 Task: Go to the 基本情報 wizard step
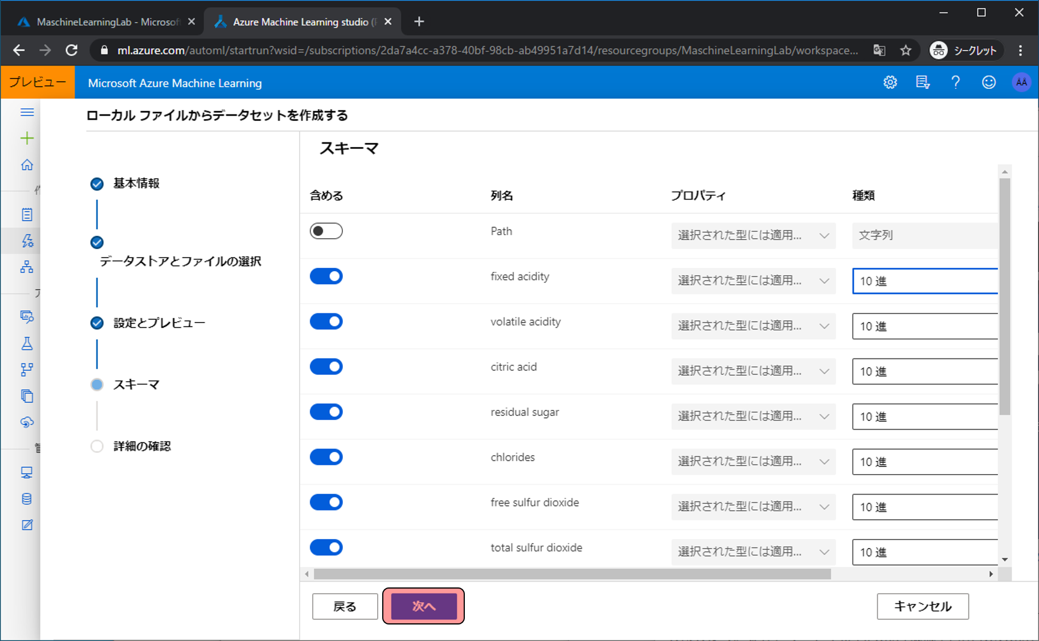[136, 183]
